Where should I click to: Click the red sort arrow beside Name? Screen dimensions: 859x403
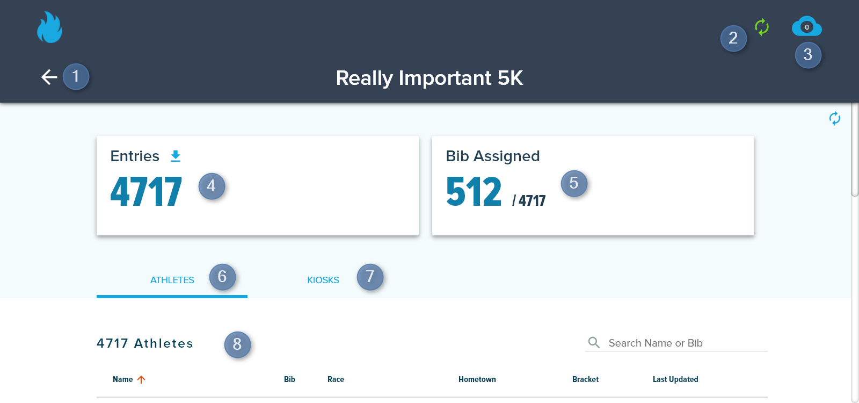click(141, 379)
